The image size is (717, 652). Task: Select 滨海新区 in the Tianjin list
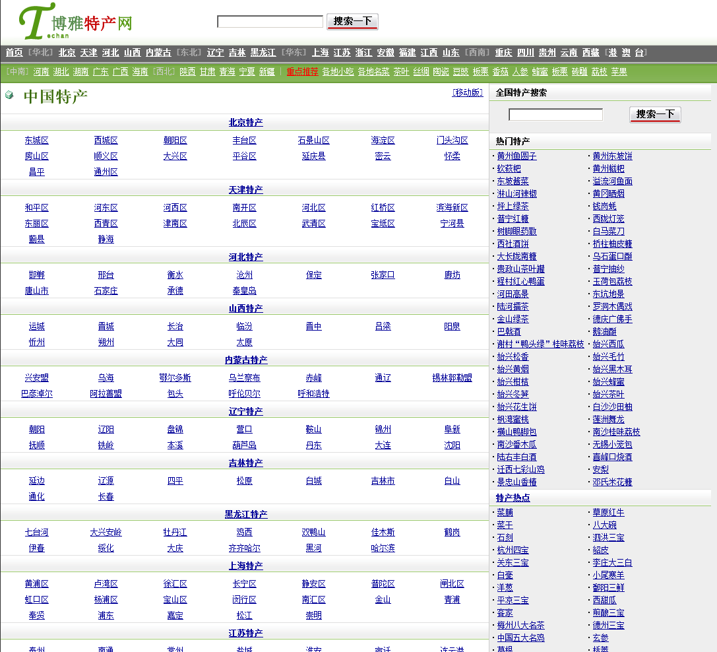point(452,208)
